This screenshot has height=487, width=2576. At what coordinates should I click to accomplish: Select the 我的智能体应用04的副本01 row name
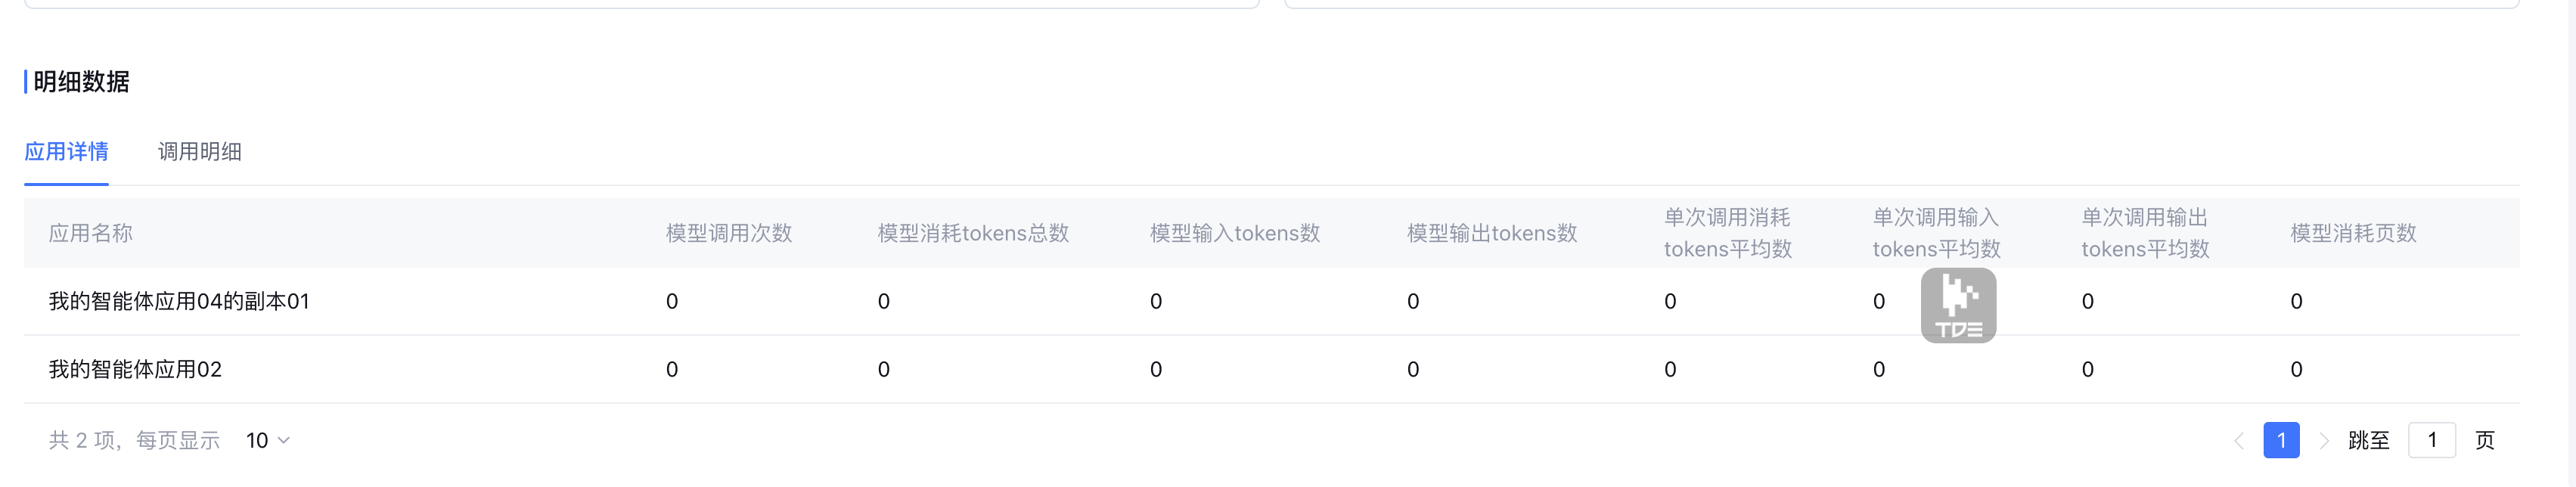(179, 302)
